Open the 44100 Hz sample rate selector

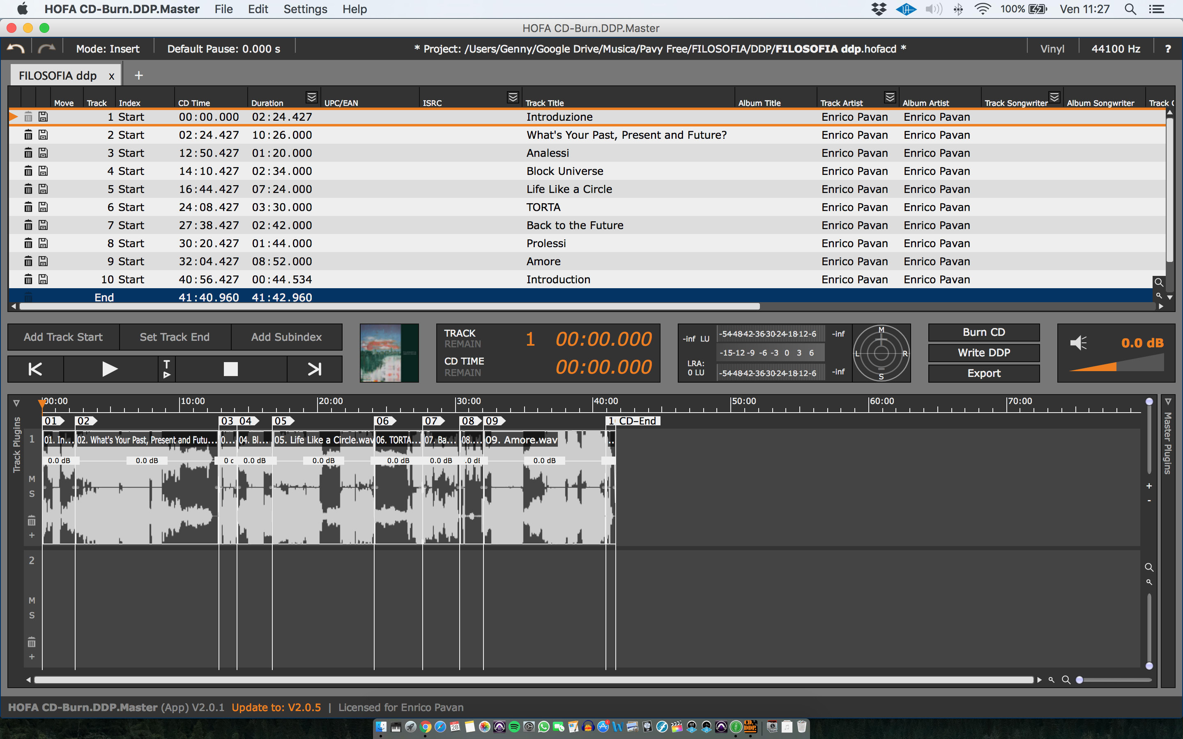(1116, 49)
